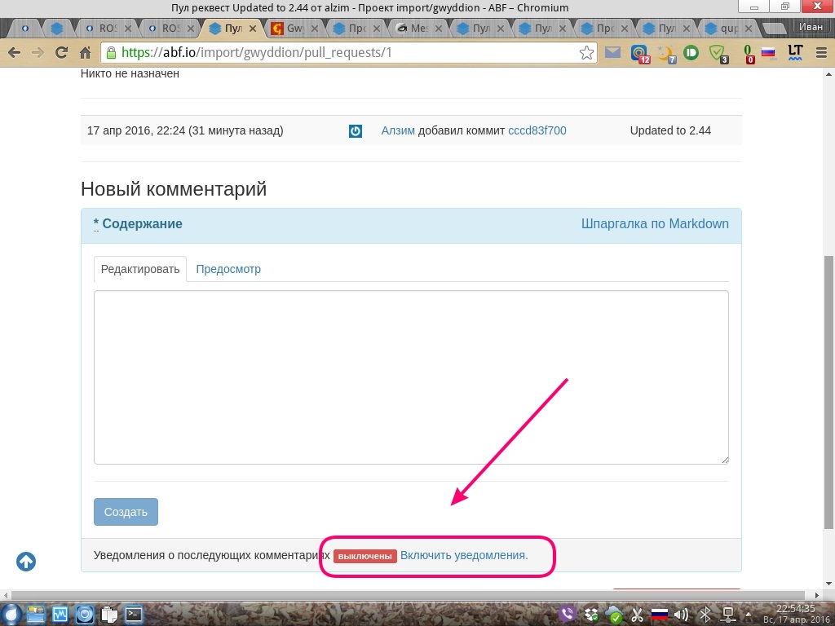835x626 pixels.
Task: Open Viber from the system tray
Action: [x=568, y=615]
